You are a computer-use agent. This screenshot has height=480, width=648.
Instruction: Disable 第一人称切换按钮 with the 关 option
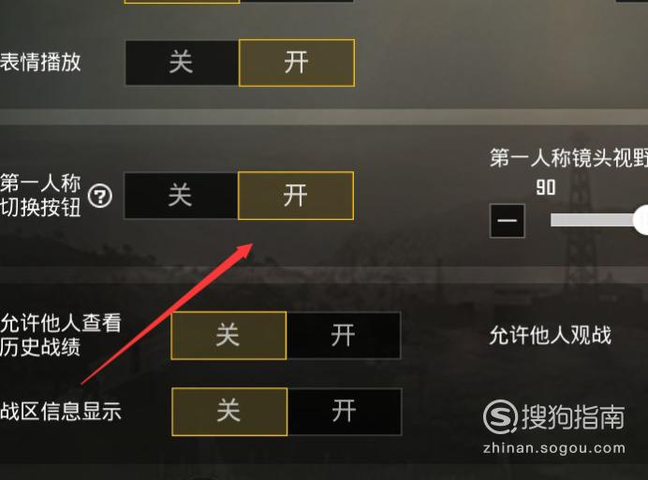pyautogui.click(x=181, y=196)
